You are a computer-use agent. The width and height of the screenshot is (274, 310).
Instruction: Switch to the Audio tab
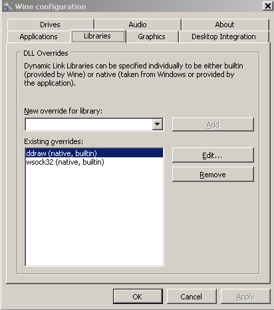point(138,25)
